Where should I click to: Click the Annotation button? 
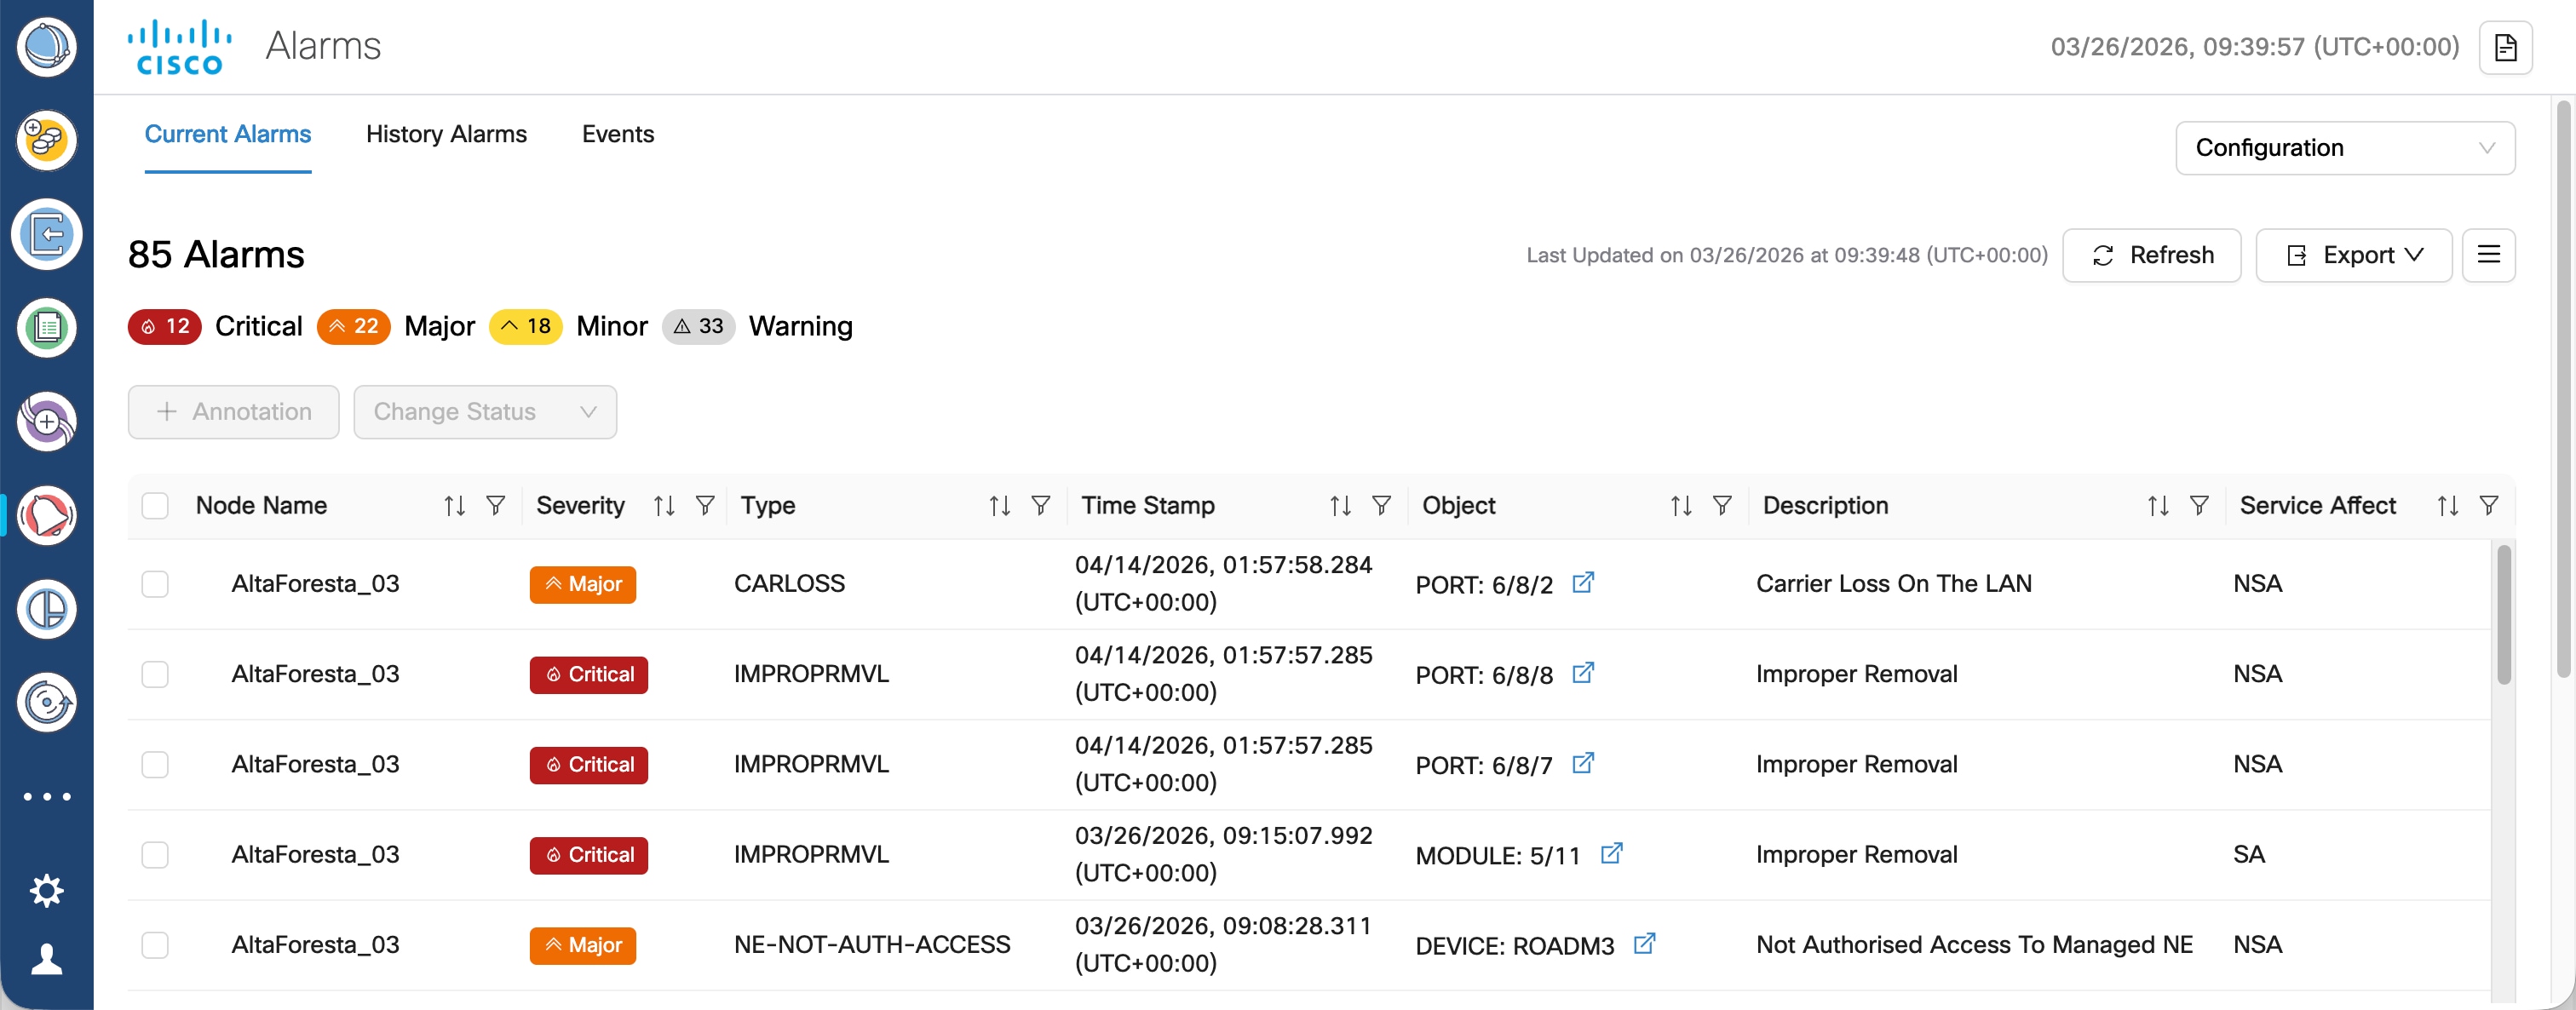[x=233, y=412]
